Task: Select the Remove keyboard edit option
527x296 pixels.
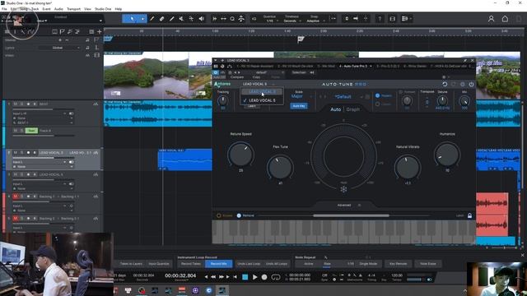Action: [x=239, y=215]
